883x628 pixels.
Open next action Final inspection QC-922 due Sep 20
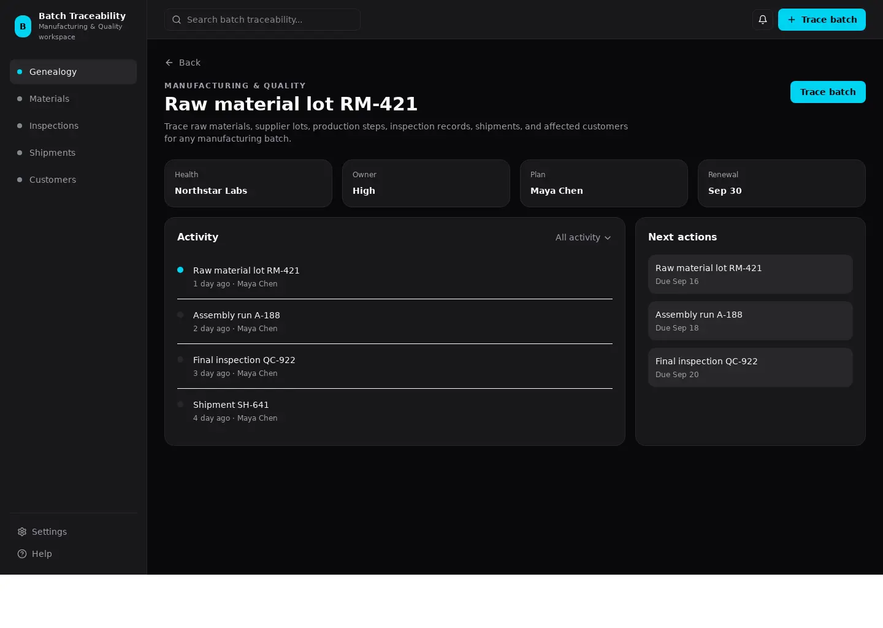[x=751, y=367]
